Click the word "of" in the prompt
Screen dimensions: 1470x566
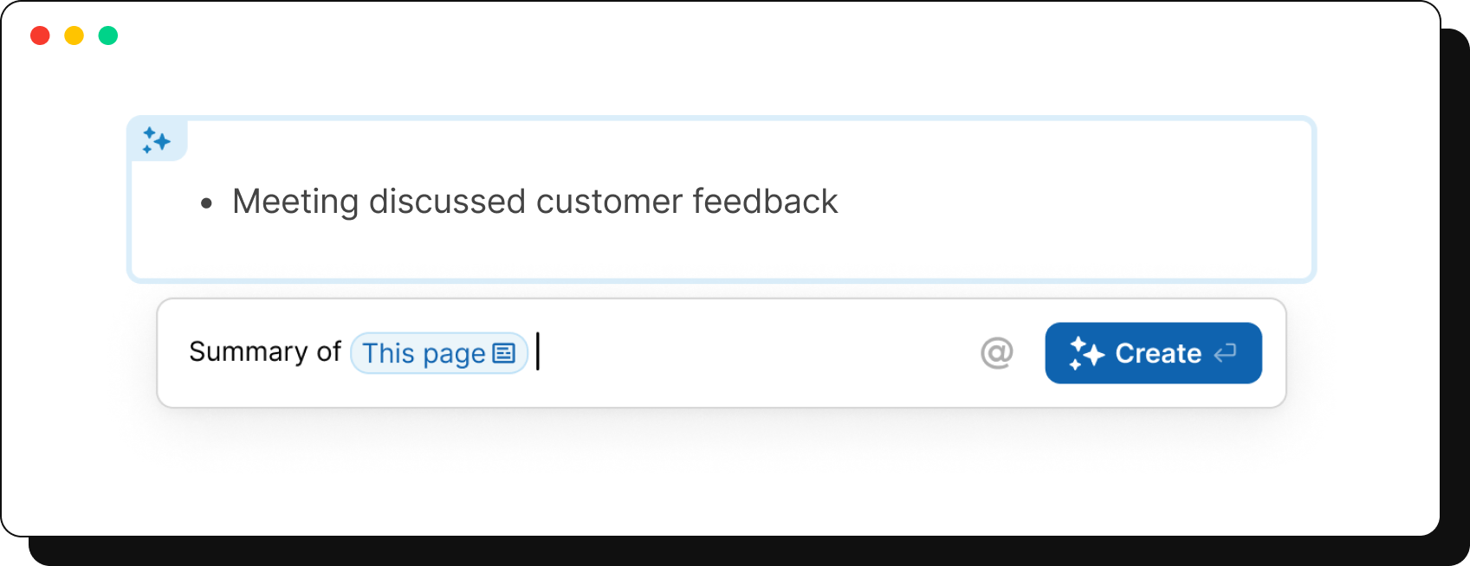coord(329,351)
